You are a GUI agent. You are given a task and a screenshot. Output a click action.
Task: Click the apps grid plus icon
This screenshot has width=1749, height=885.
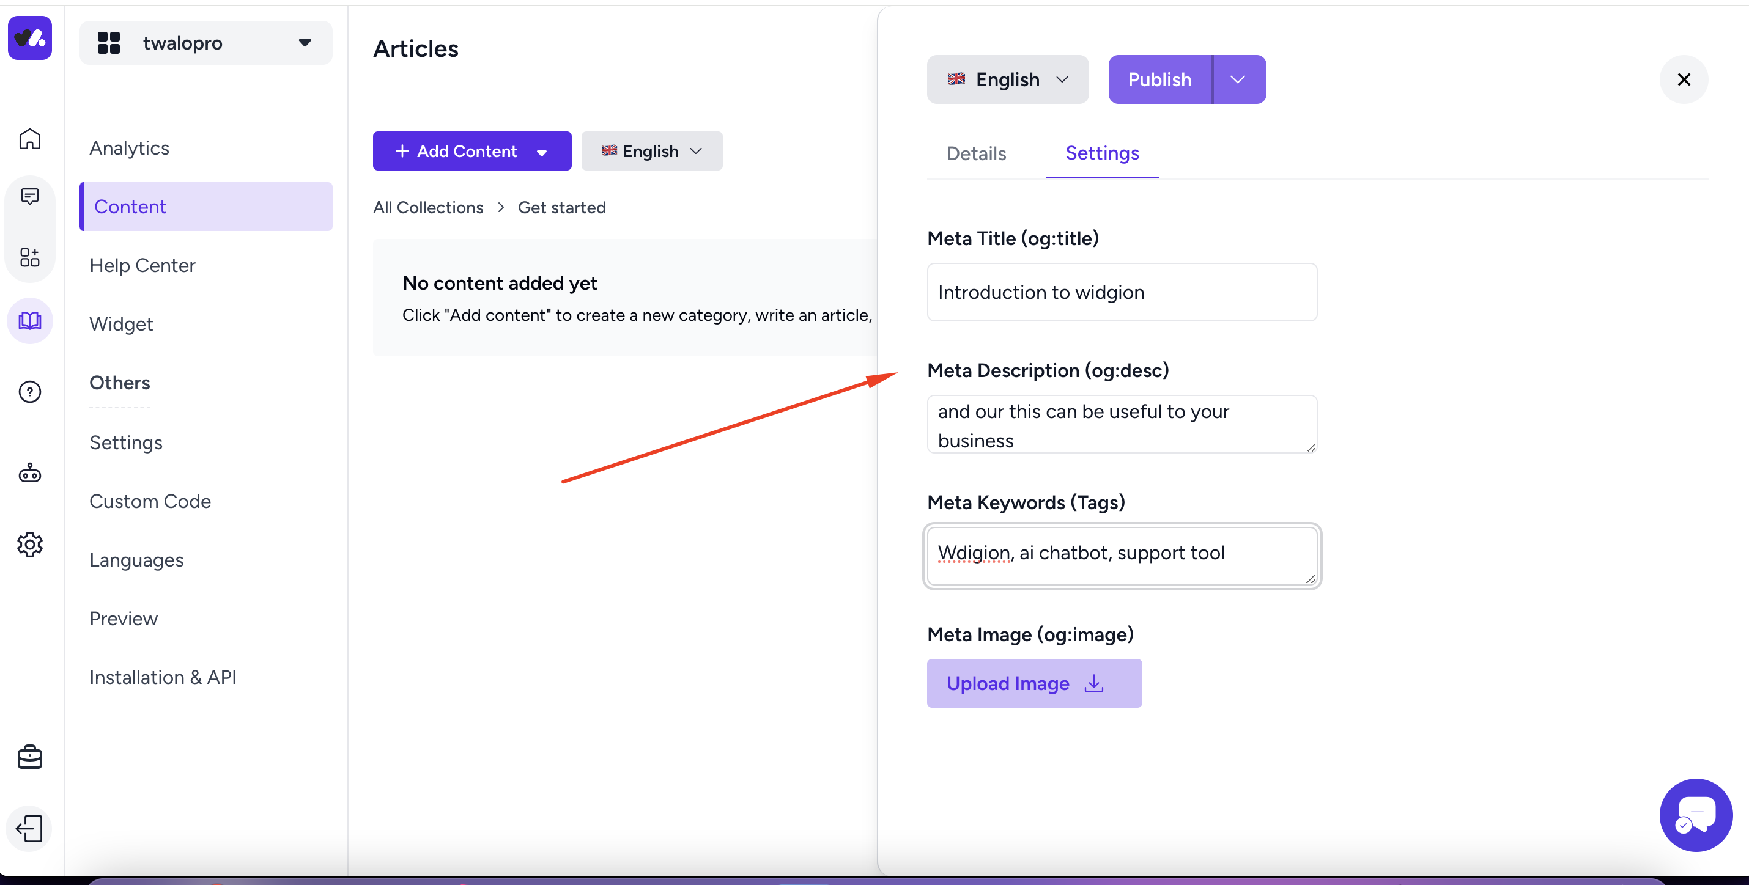(30, 257)
